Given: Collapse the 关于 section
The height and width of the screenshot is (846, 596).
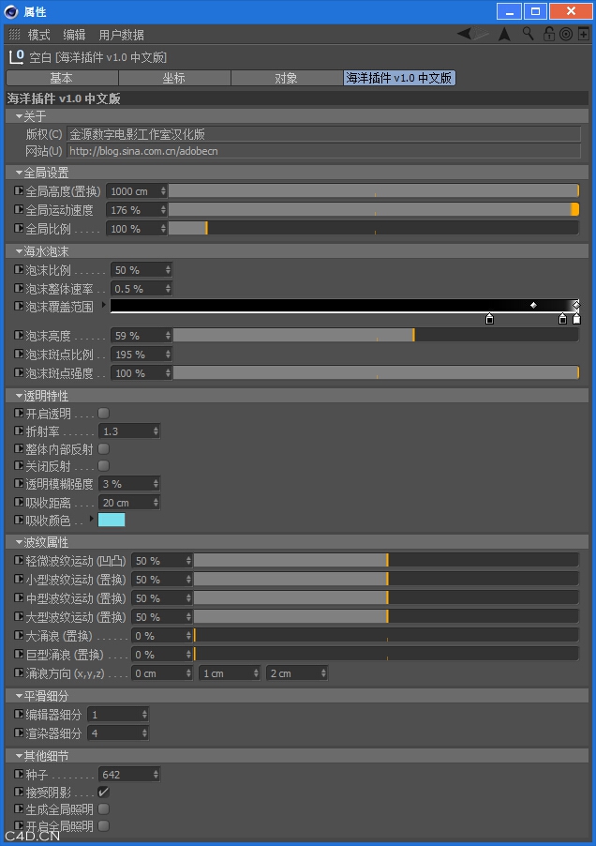Looking at the screenshot, I should pos(19,116).
